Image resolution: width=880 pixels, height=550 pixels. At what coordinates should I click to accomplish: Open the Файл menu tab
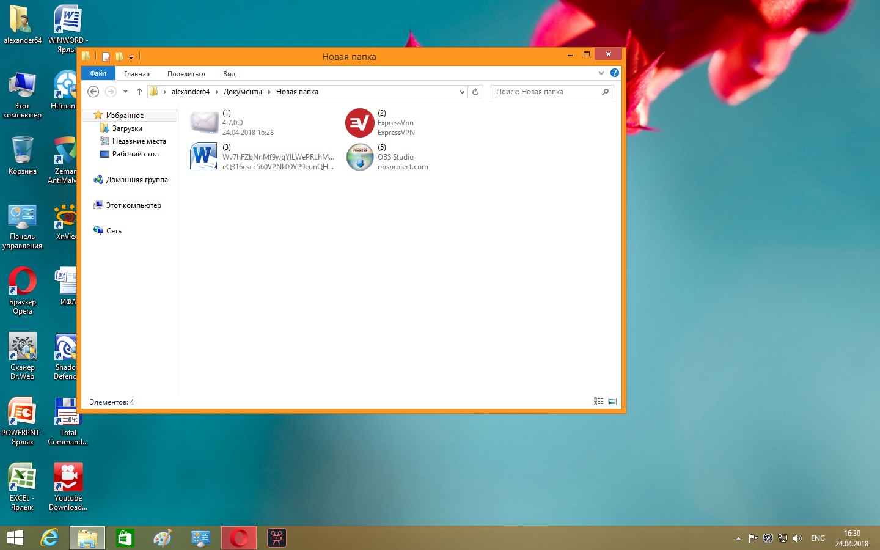(98, 73)
